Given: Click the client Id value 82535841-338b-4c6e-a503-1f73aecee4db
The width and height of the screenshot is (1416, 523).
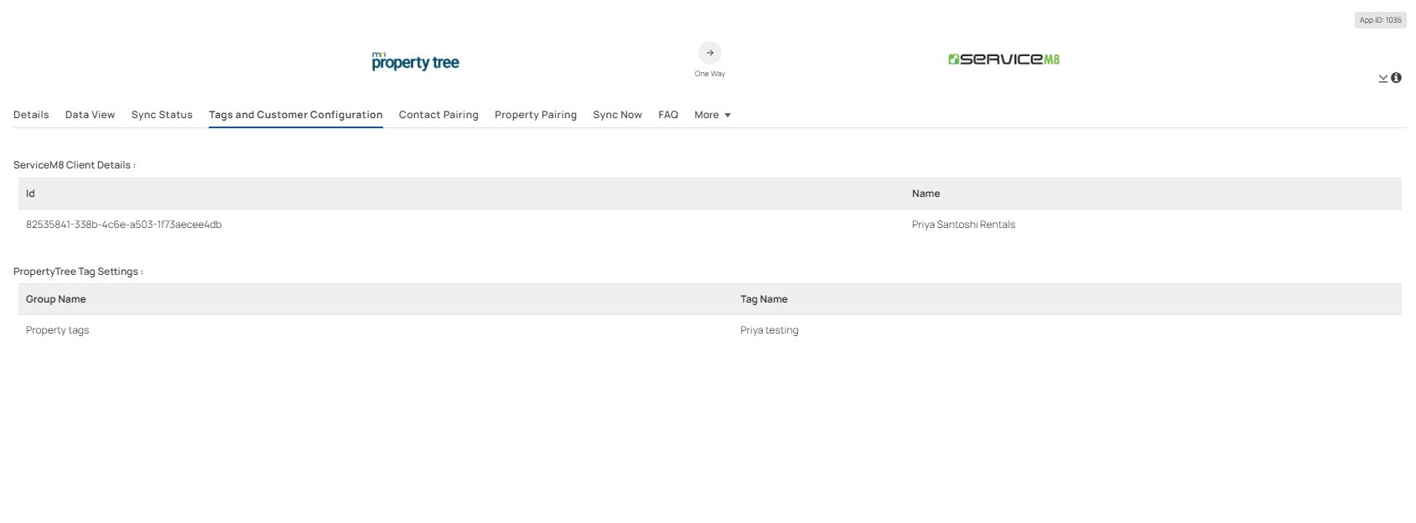Looking at the screenshot, I should (x=124, y=225).
